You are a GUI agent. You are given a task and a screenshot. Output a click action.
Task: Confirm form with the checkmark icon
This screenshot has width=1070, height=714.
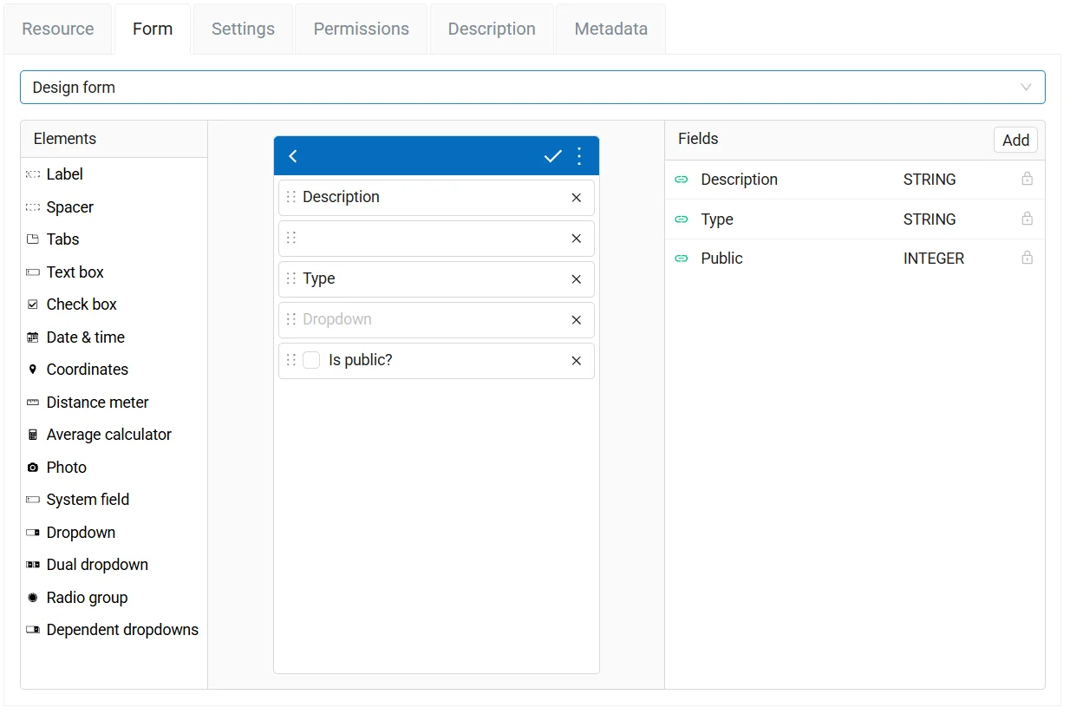[552, 156]
